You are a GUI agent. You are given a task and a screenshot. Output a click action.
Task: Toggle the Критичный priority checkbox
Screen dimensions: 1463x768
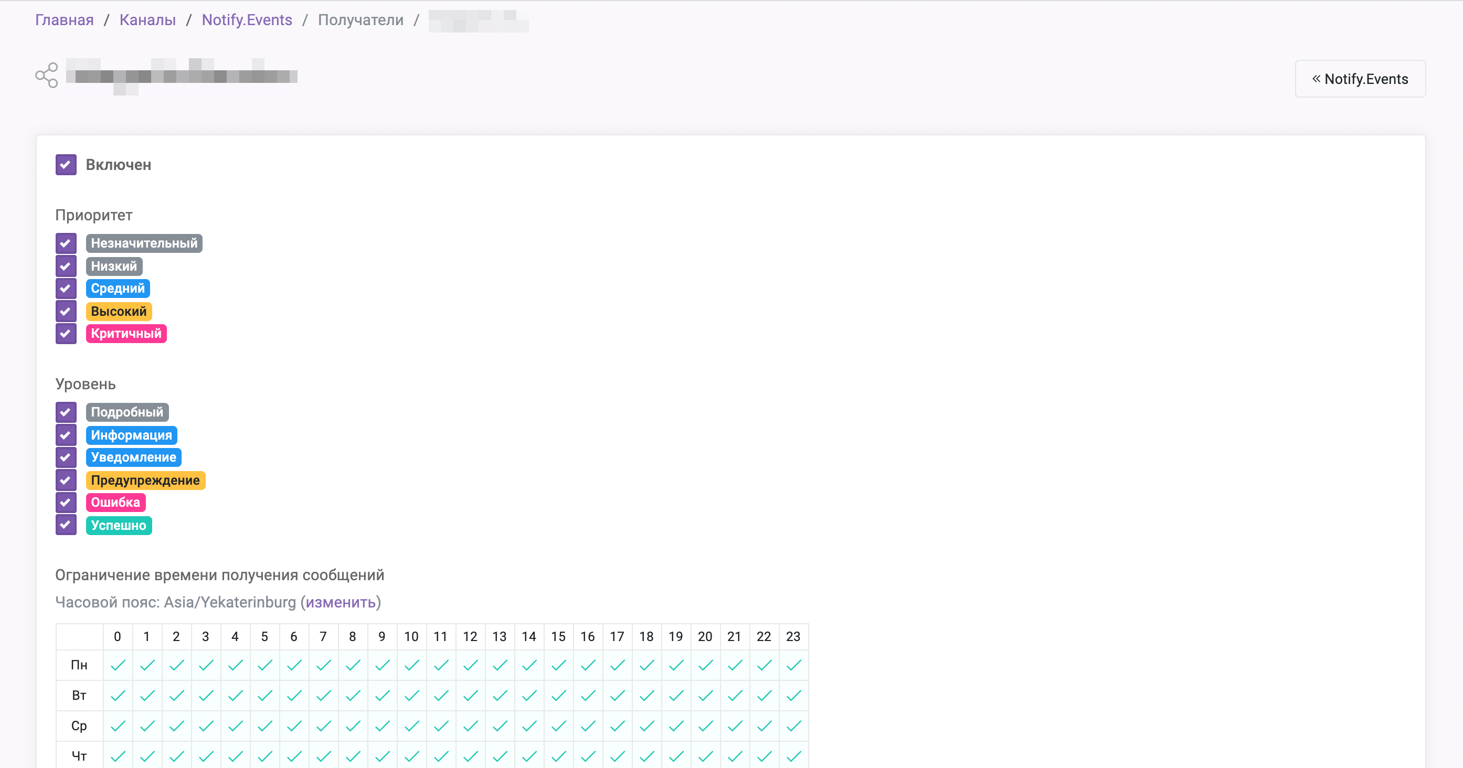(x=66, y=333)
